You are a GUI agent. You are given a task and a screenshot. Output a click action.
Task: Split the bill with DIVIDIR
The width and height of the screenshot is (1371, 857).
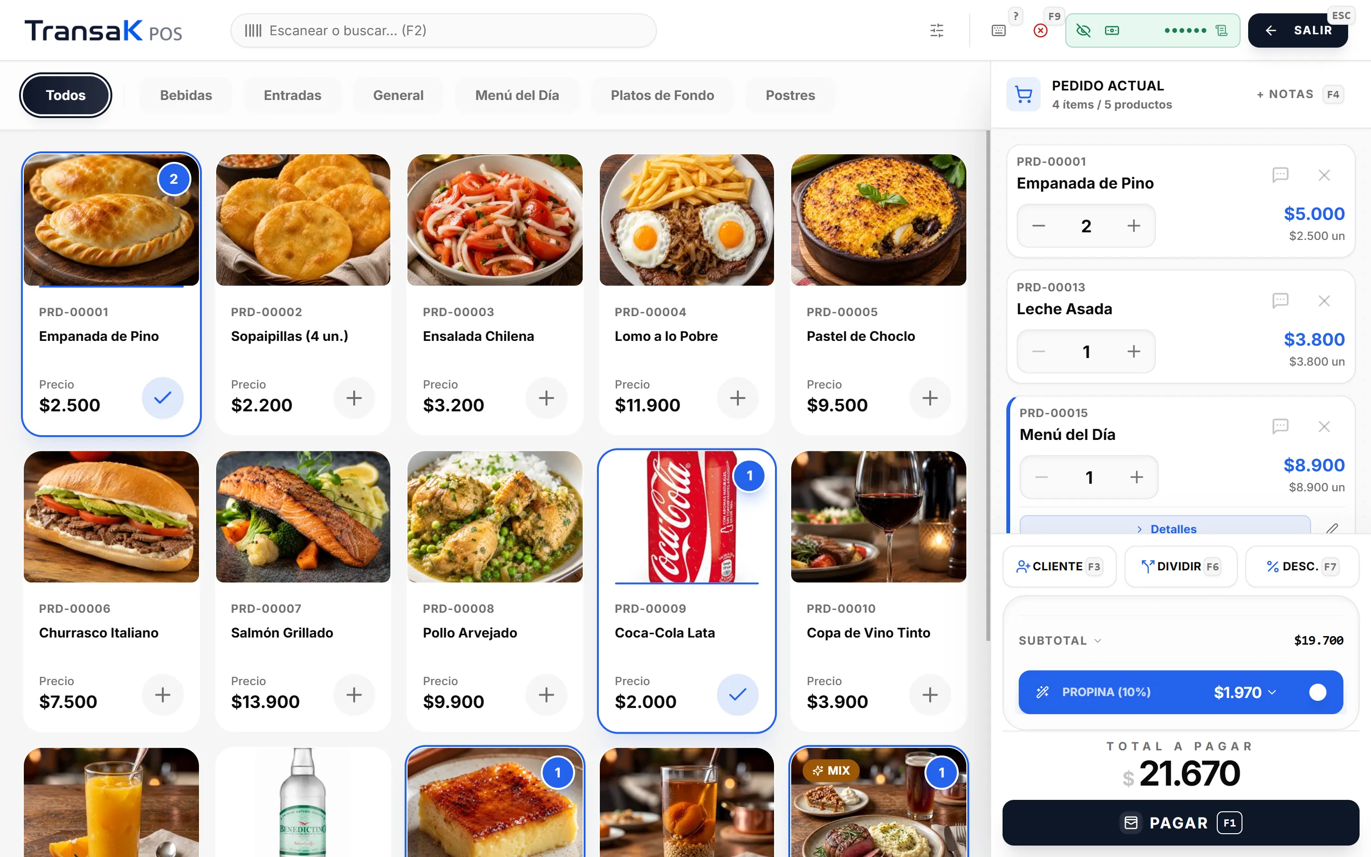coord(1181,566)
